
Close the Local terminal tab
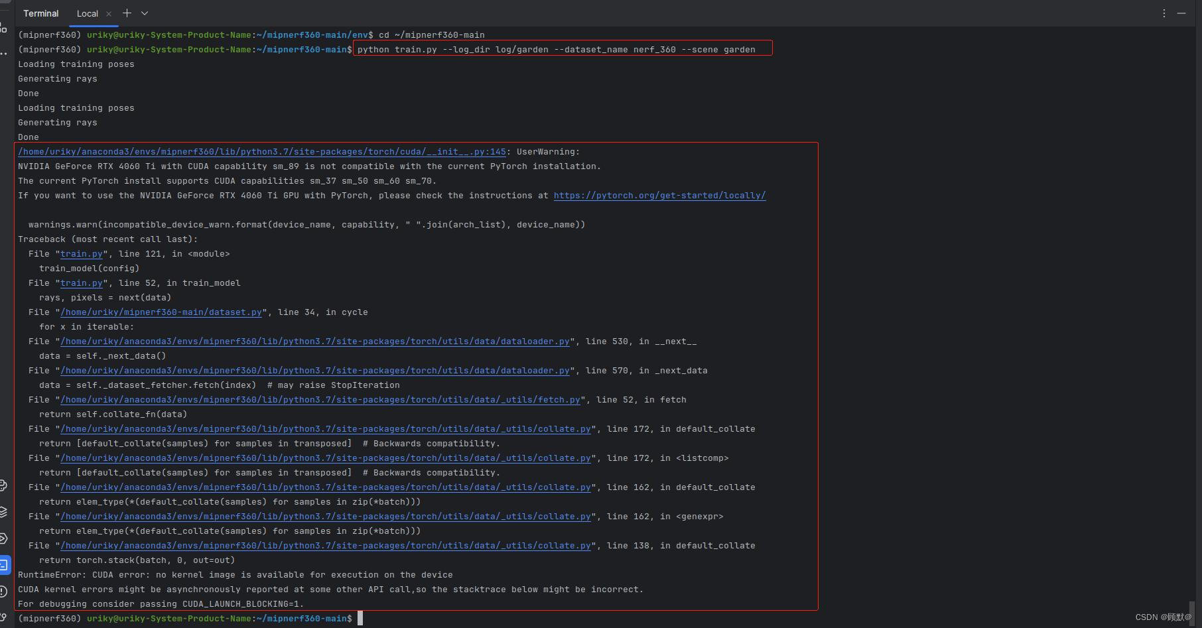[109, 13]
